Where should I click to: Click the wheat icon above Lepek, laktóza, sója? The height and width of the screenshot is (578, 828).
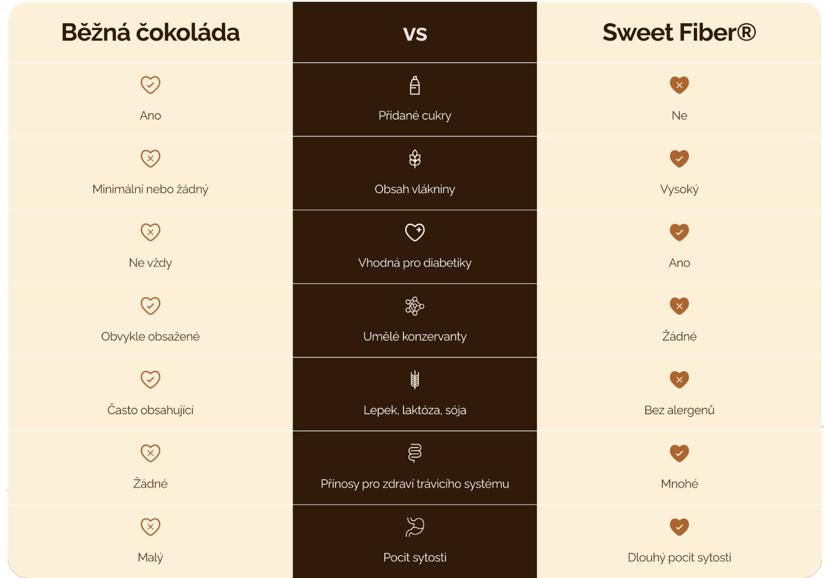pyautogui.click(x=415, y=379)
